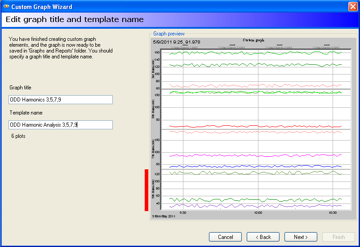Go back using the Back button
Screen dimensions: 360x247
[x=263, y=237]
